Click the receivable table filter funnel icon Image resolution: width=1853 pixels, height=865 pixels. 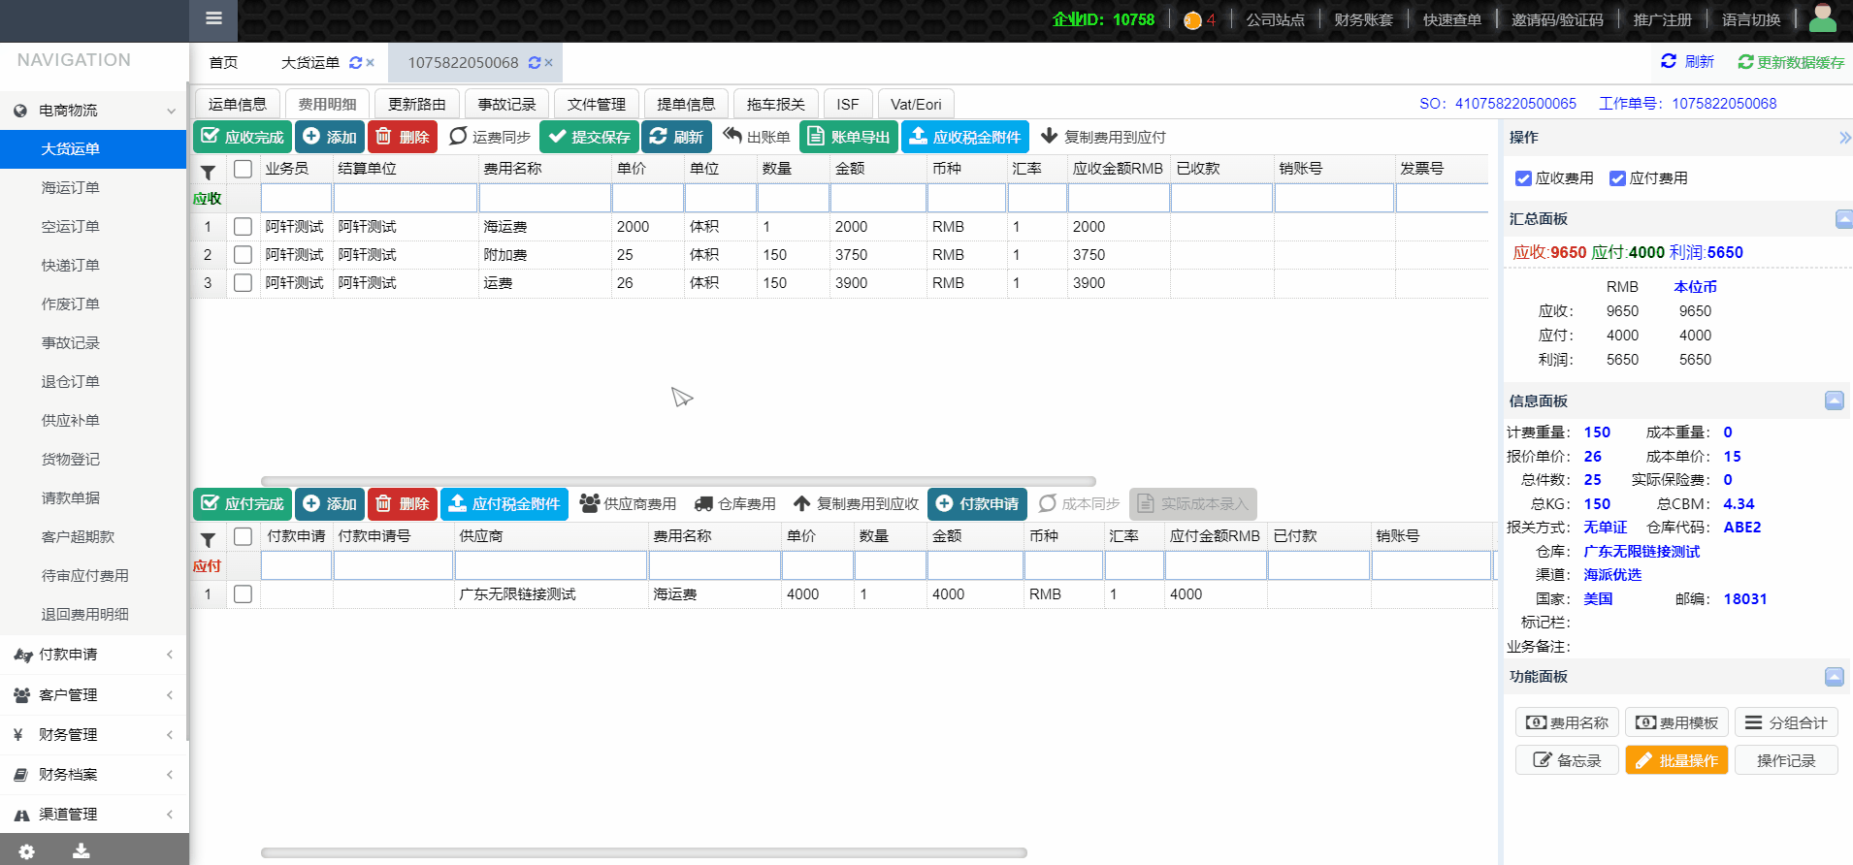click(x=208, y=172)
